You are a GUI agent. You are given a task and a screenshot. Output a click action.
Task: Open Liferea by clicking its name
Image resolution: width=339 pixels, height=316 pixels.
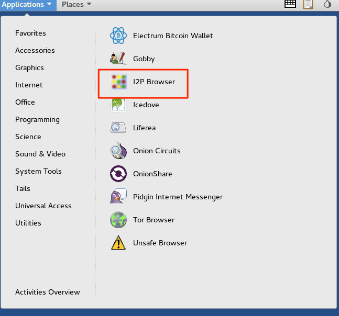click(x=145, y=128)
